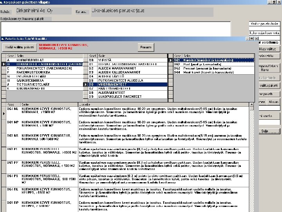282x212 pixels.
Task: Click the Sulje button in main window
Action: [269, 131]
